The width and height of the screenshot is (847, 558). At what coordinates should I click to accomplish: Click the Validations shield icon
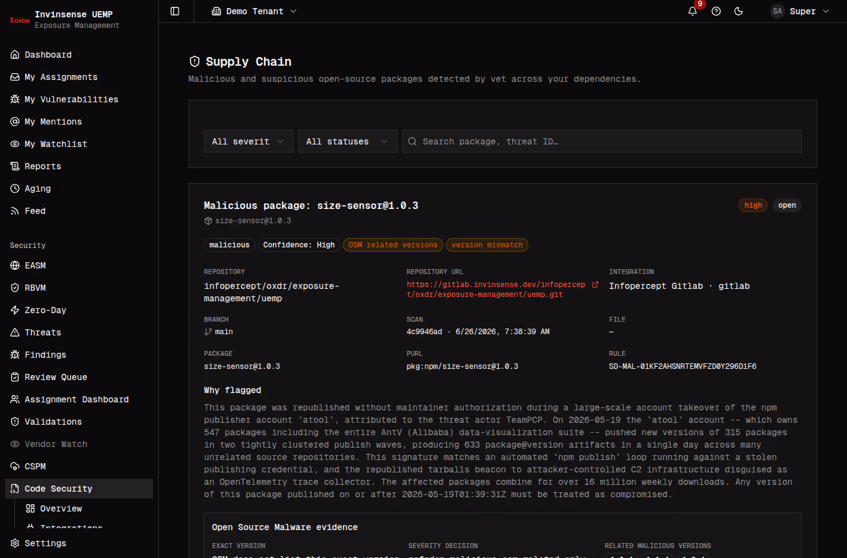click(x=15, y=422)
